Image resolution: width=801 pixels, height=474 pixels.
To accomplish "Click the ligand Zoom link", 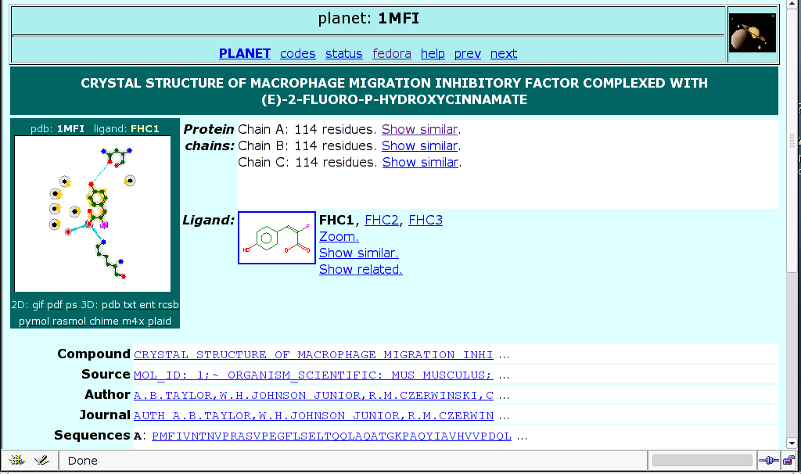I will (x=339, y=236).
